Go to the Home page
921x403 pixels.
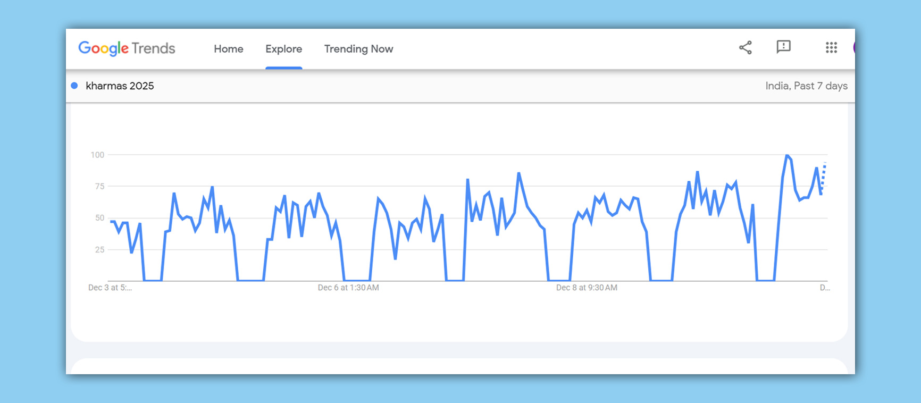(x=229, y=49)
